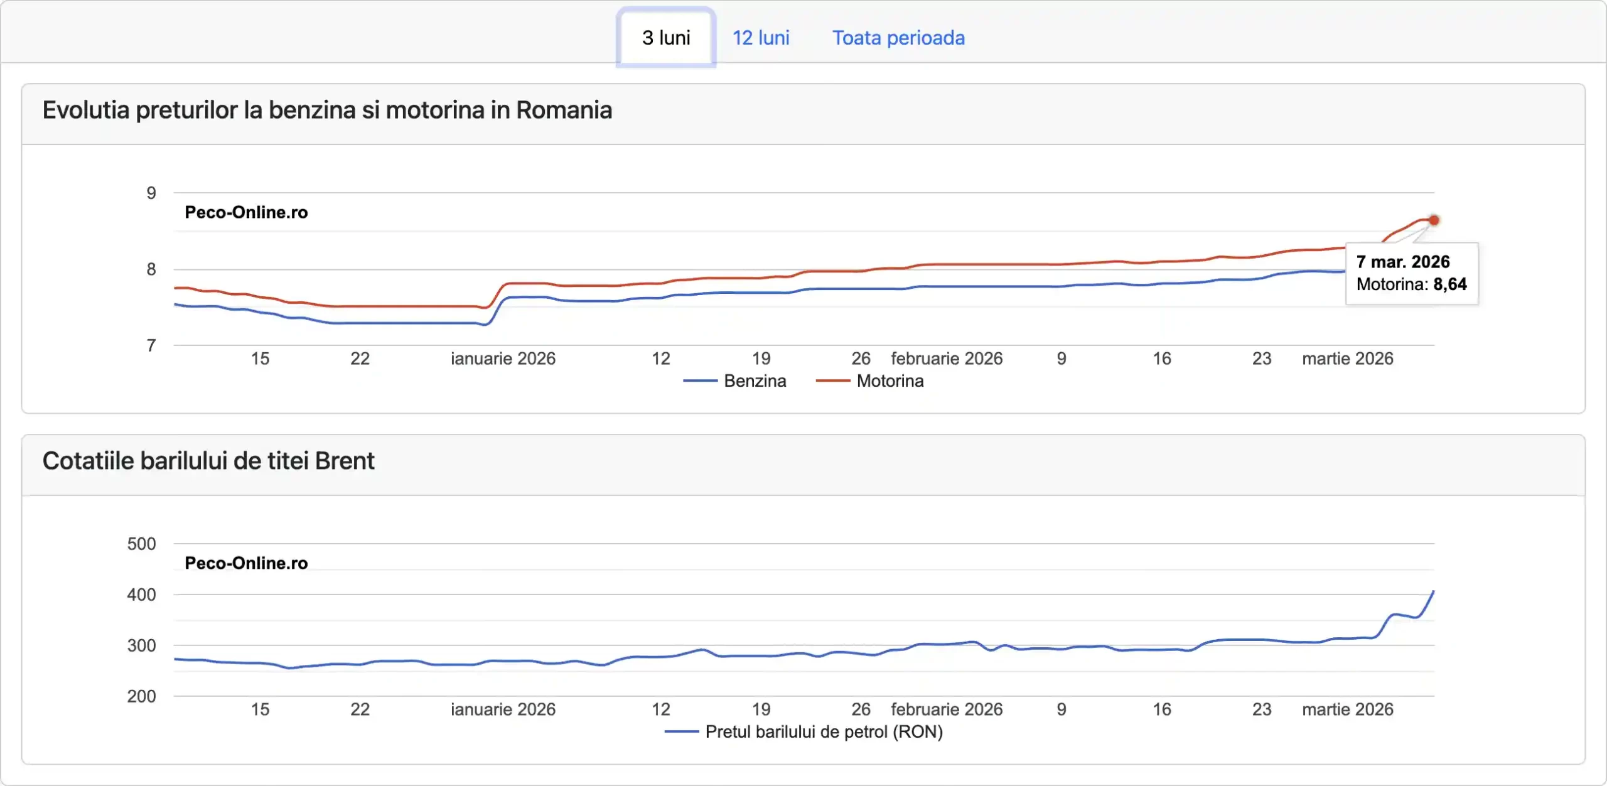Click the Benzina legend entry
Viewport: 1607px width, 786px height.
pyautogui.click(x=755, y=381)
